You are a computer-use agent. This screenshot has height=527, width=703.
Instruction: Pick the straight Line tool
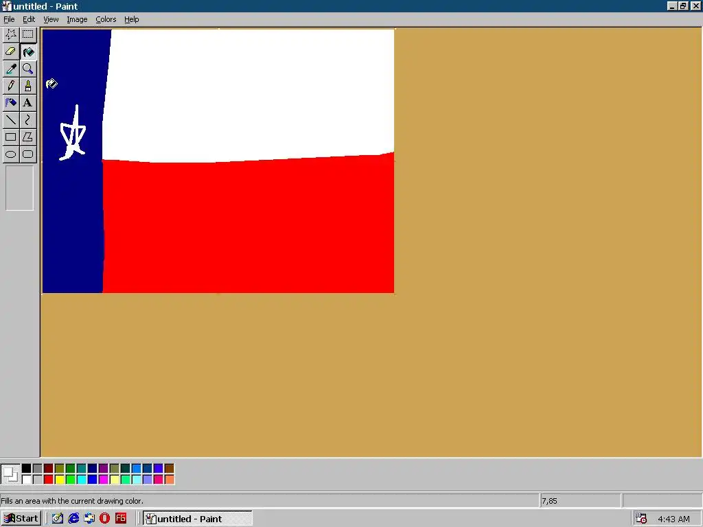pyautogui.click(x=11, y=119)
